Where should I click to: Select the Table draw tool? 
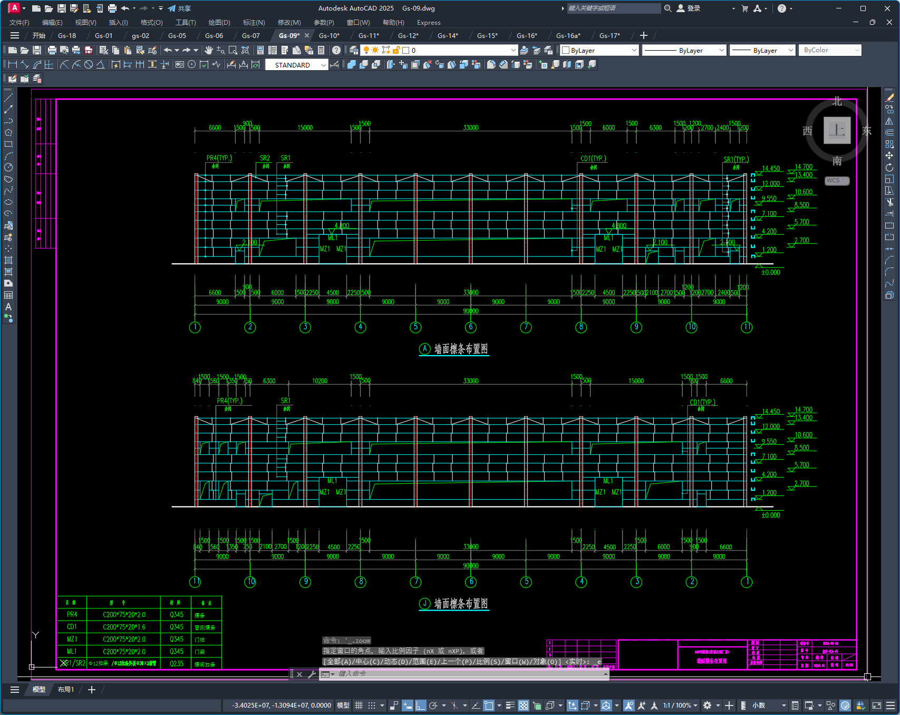coord(8,295)
